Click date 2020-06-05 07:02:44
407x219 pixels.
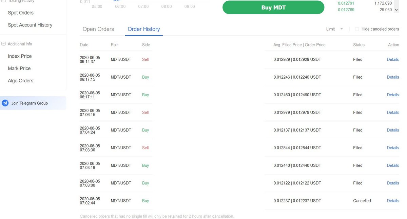click(x=90, y=201)
